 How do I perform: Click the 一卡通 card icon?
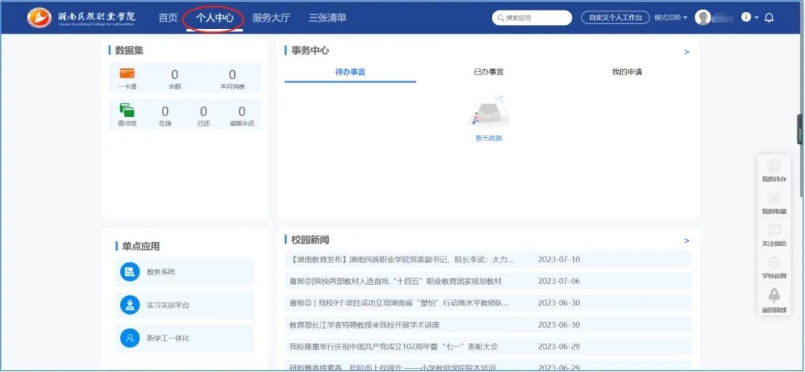click(127, 74)
